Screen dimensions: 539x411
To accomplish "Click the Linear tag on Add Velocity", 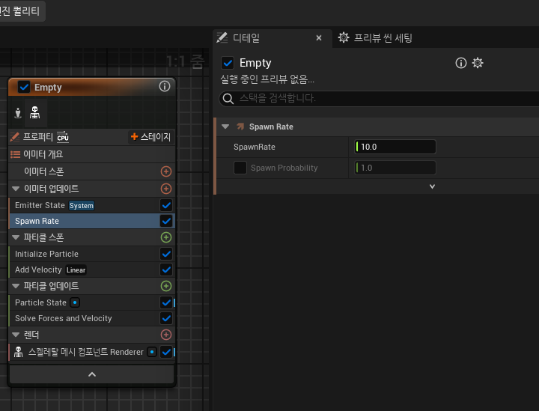I will (x=76, y=270).
